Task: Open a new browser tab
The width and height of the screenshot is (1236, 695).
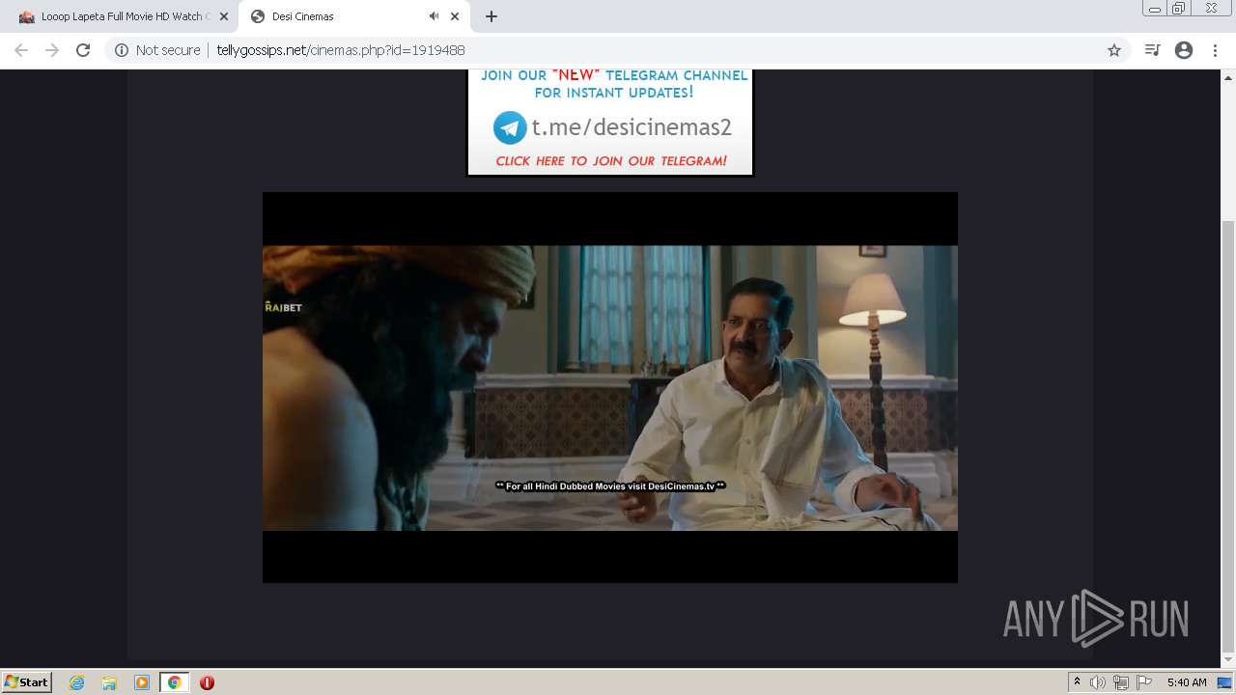Action: tap(492, 16)
